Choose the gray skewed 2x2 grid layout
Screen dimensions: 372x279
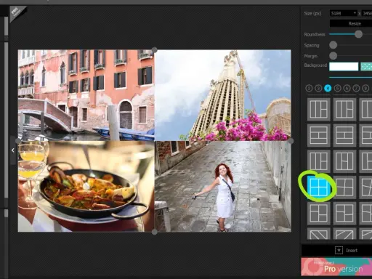pyautogui.click(x=344, y=187)
